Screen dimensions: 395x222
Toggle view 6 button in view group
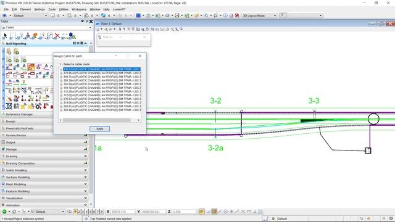[x=94, y=212]
